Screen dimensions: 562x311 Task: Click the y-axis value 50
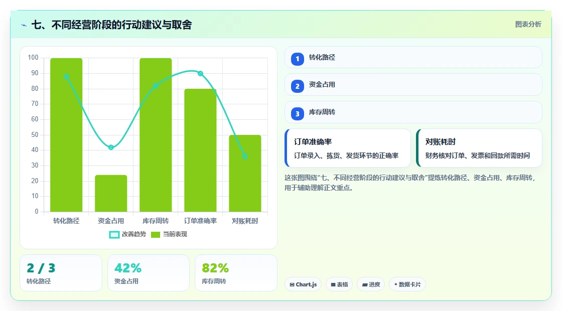(35, 135)
